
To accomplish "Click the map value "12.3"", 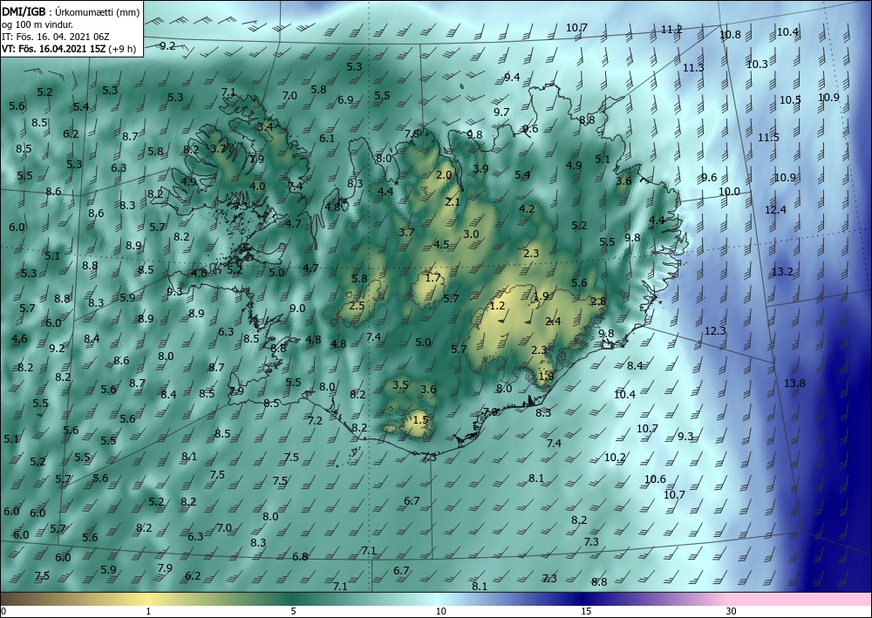I will point(715,331).
